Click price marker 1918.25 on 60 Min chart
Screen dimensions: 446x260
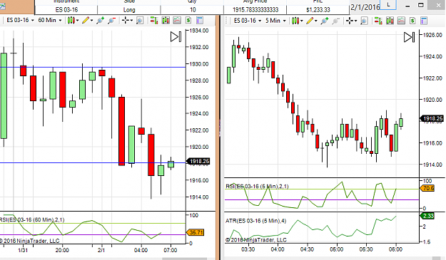click(198, 161)
